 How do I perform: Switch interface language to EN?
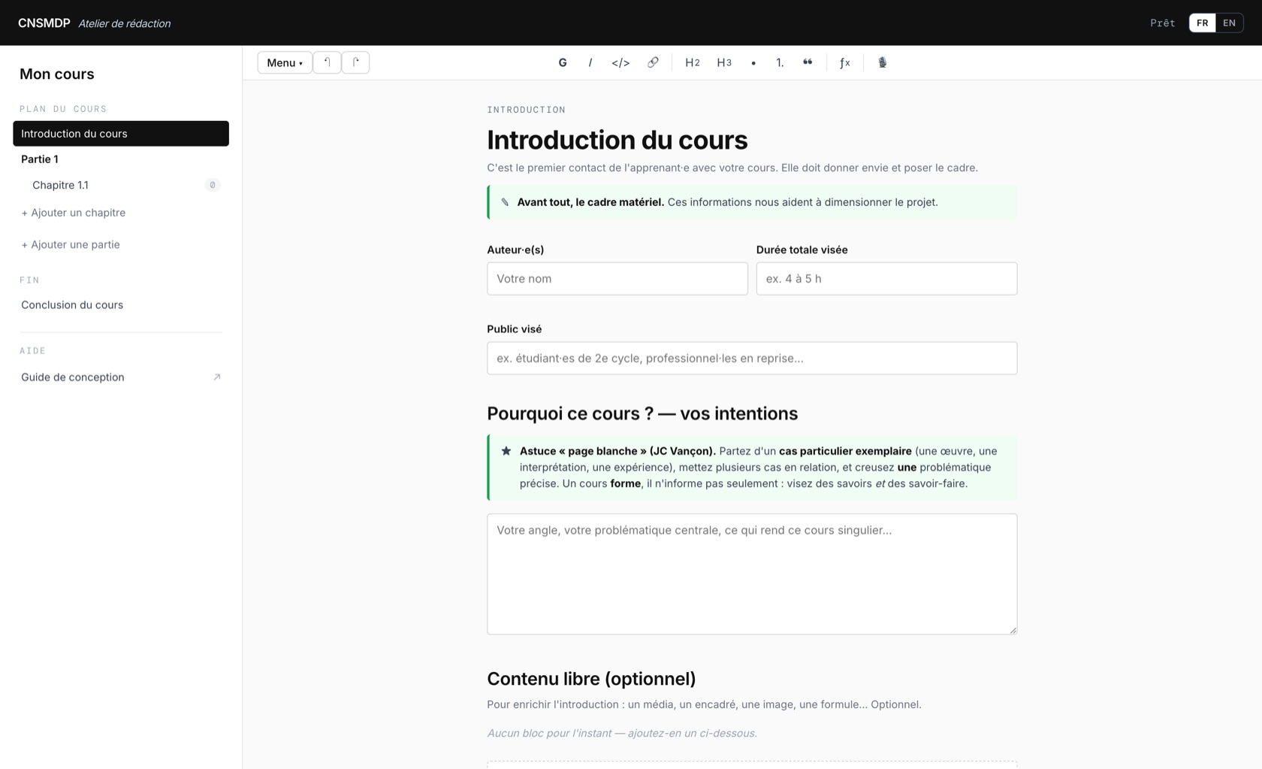click(1229, 23)
